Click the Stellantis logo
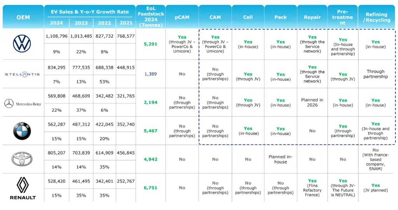The width and height of the screenshot is (398, 210). pos(22,74)
